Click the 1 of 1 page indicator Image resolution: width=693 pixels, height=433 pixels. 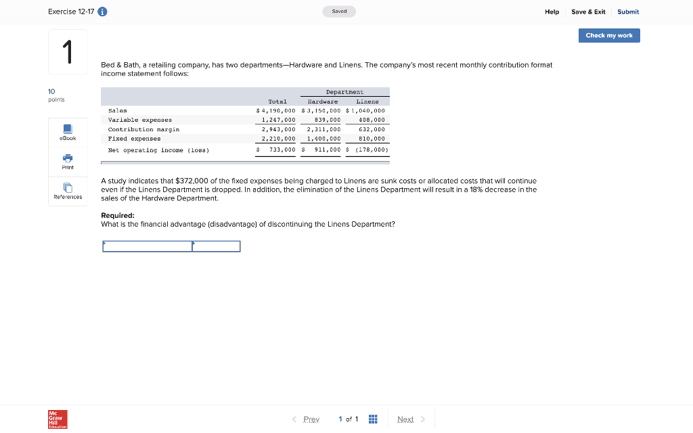[348, 419]
